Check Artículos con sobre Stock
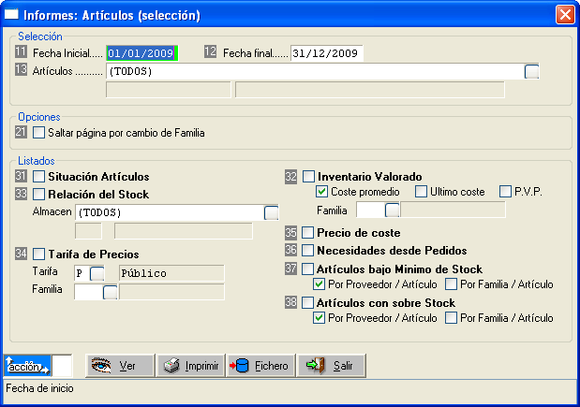Screen dimensions: 580x407 (307, 303)
